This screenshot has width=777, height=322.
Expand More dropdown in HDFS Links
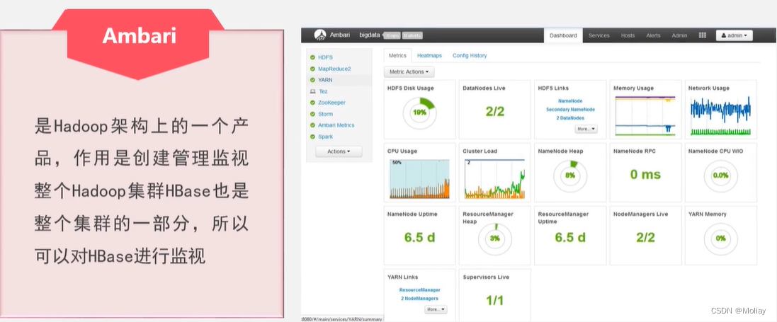coord(586,129)
